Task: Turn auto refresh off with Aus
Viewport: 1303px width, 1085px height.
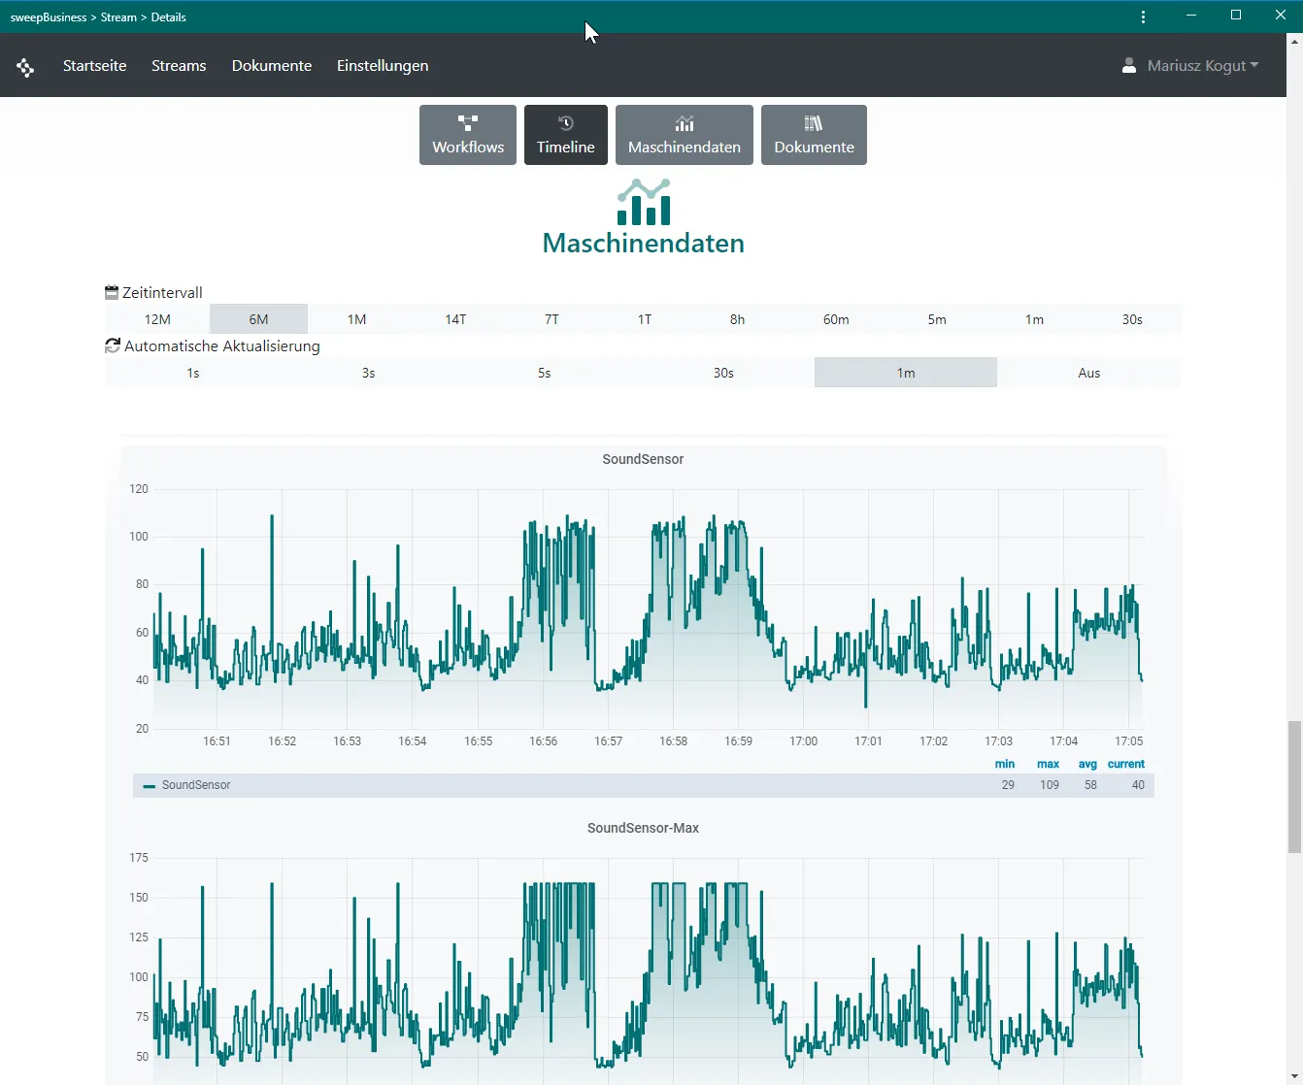Action: [x=1088, y=373]
